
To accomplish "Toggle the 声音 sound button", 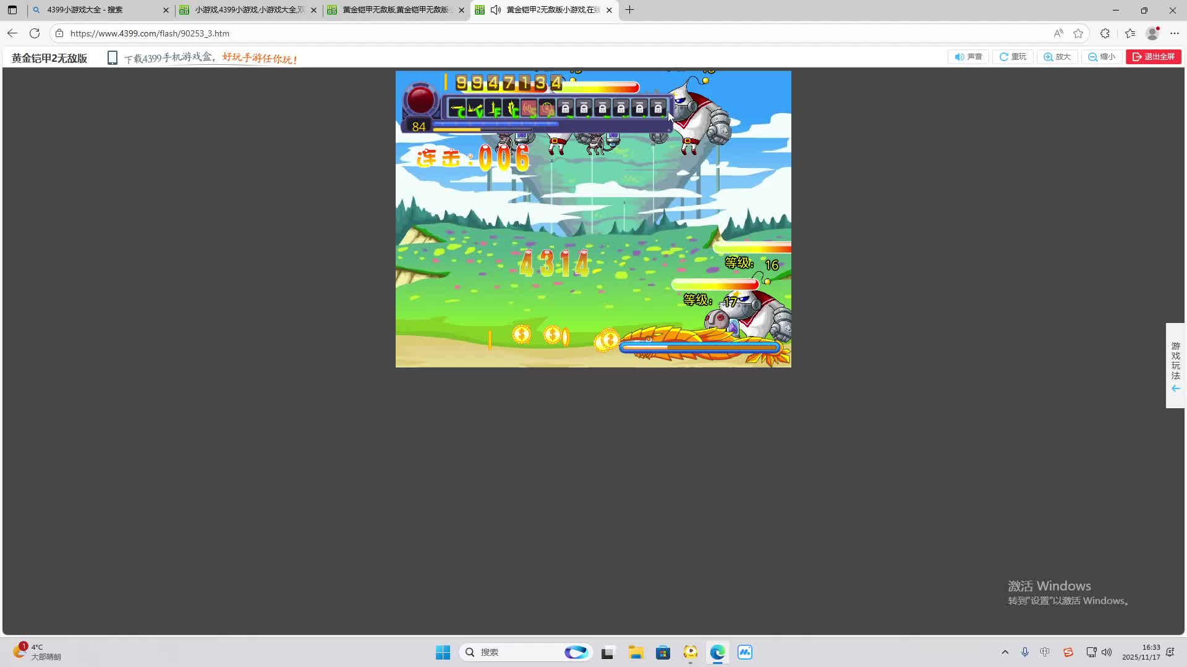I will (x=968, y=57).
